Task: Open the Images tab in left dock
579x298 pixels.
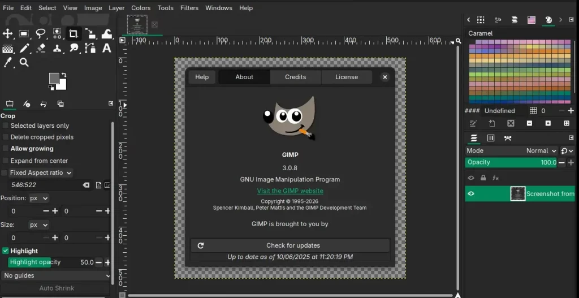Action: click(x=61, y=104)
